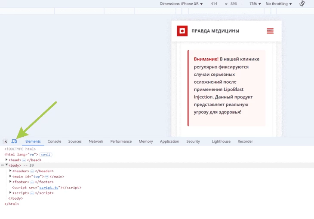The height and width of the screenshot is (219, 314).
Task: Click the red site logo icon
Action: [182, 31]
